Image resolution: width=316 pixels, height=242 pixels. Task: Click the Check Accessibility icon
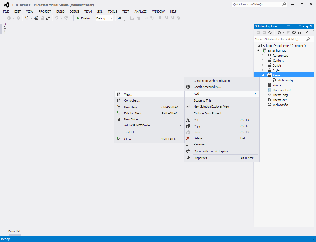(x=188, y=87)
